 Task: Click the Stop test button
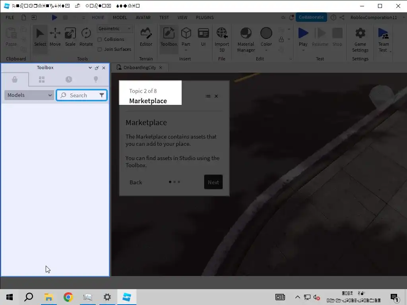[x=337, y=38]
